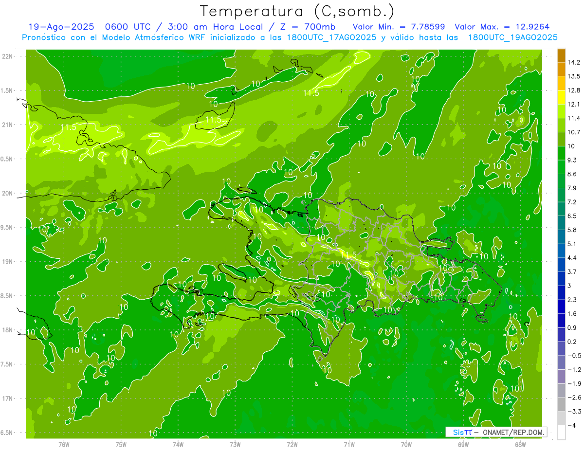Click the 6.5 color scale value
584x451 pixels.
(x=572, y=216)
